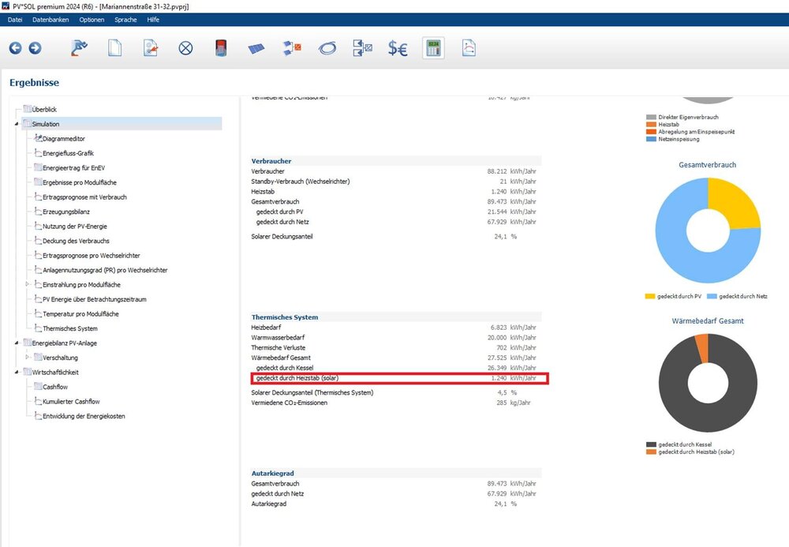Open Anlagennutzungsgrad (PR) pro Wechselrichter
789x547 pixels.
[x=105, y=270]
